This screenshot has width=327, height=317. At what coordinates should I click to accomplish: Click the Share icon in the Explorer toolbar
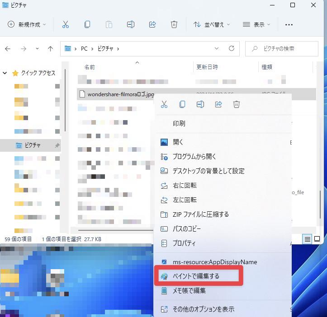[152, 24]
